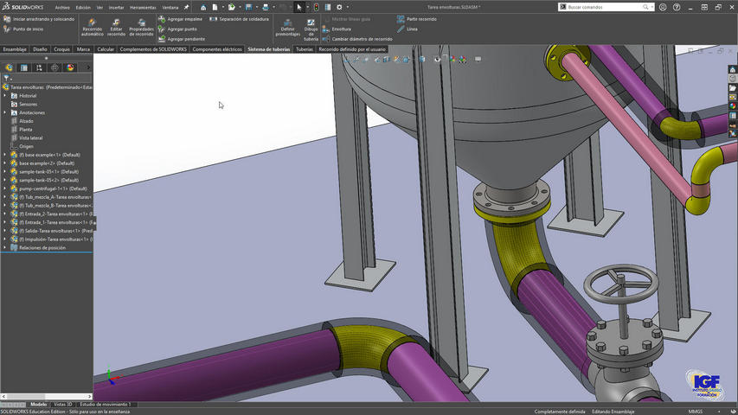
Task: Click the tree filter funnel icon
Action: (x=6, y=78)
